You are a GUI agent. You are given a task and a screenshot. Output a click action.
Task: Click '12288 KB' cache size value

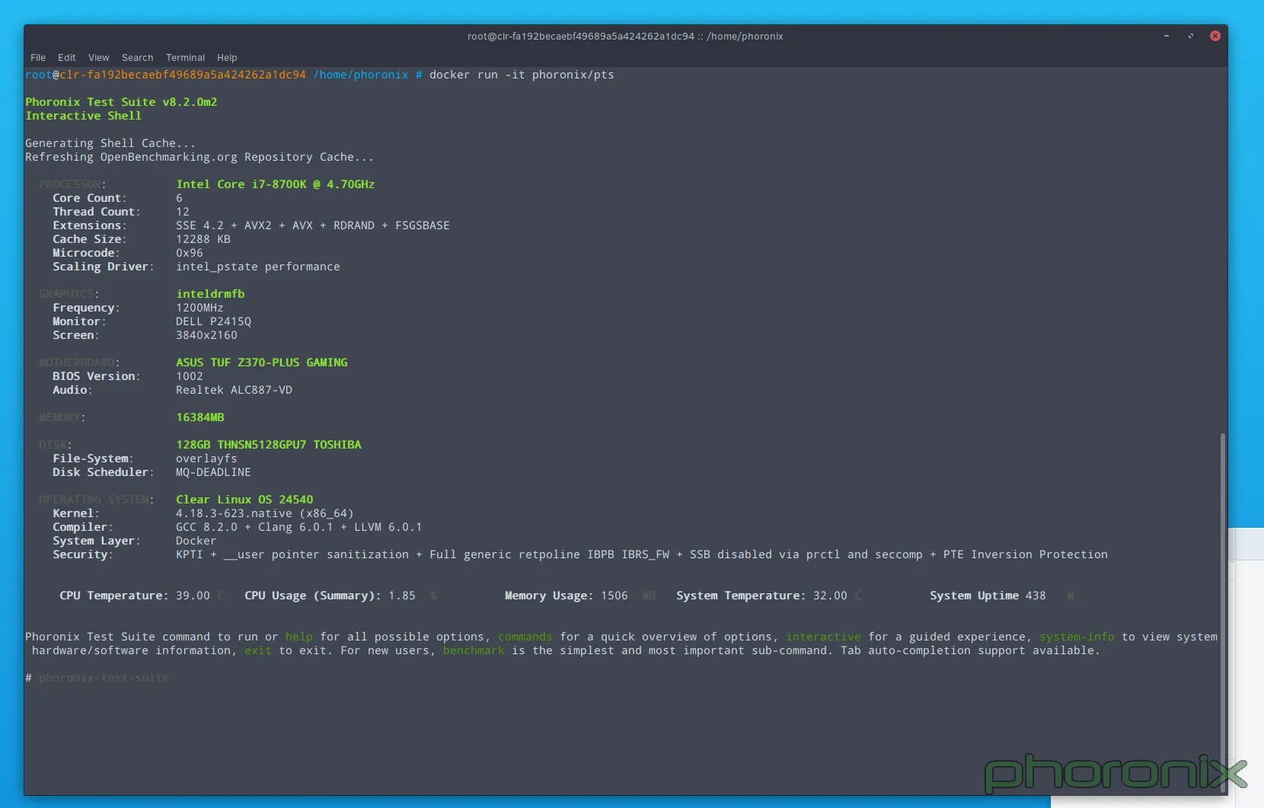click(x=203, y=239)
